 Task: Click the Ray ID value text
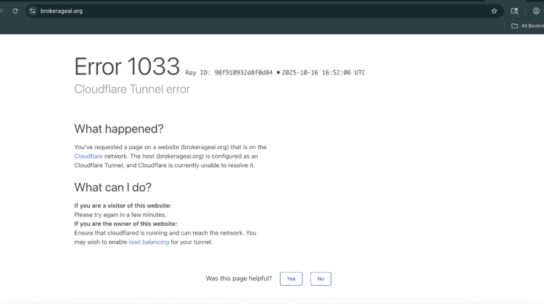(x=243, y=73)
